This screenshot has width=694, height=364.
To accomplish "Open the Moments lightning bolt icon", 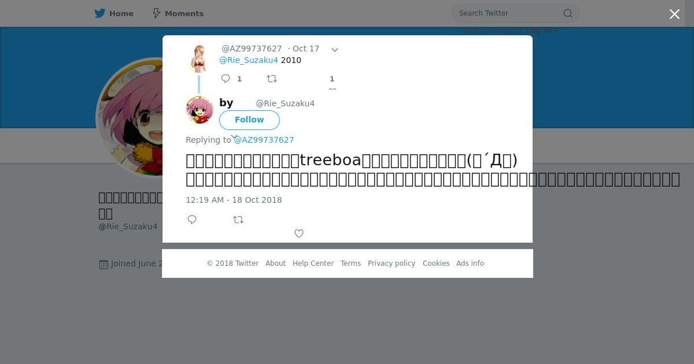I will click(156, 13).
